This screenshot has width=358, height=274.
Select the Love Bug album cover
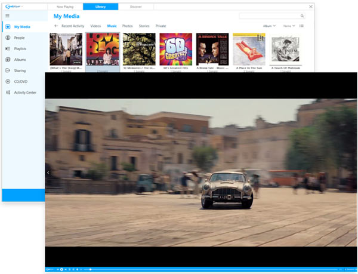[103, 49]
